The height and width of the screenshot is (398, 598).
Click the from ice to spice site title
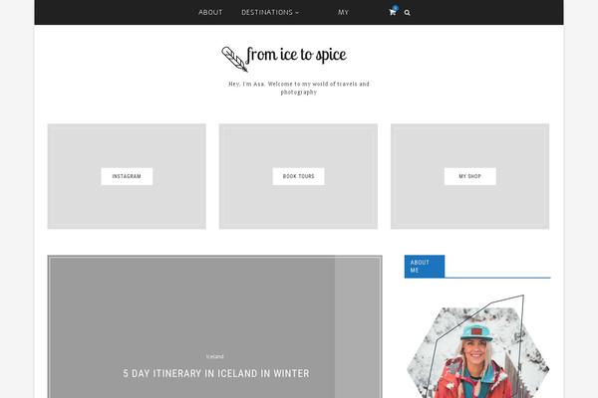296,56
